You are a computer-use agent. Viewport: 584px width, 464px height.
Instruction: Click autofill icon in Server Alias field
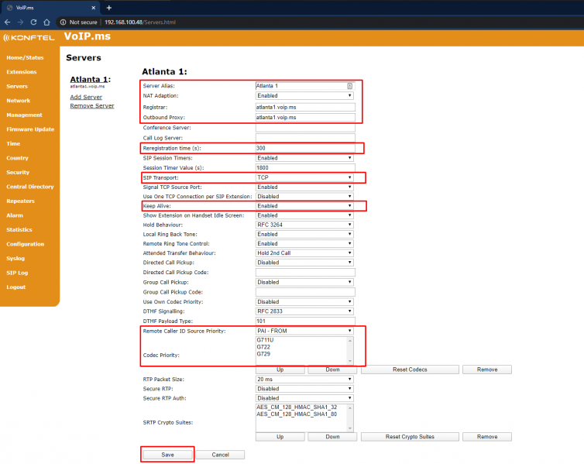pos(350,86)
